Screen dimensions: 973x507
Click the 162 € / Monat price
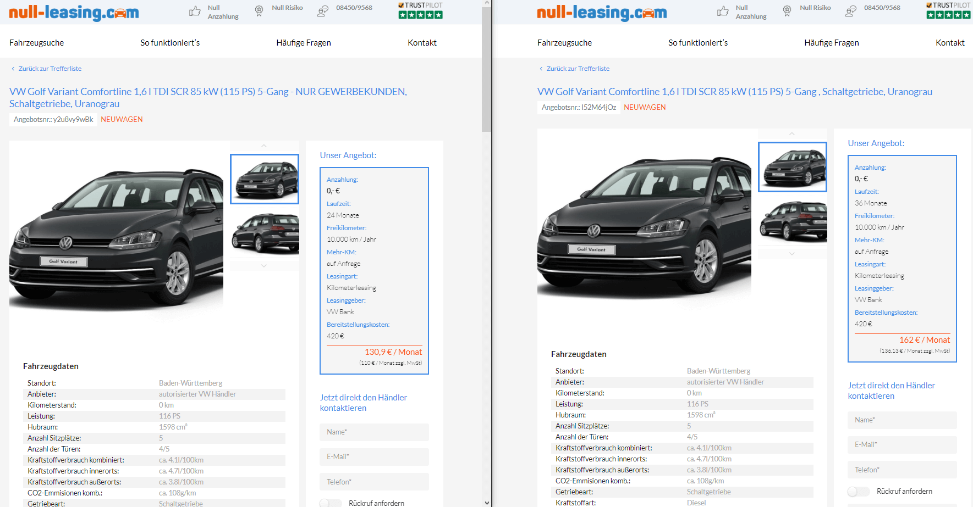click(x=925, y=340)
